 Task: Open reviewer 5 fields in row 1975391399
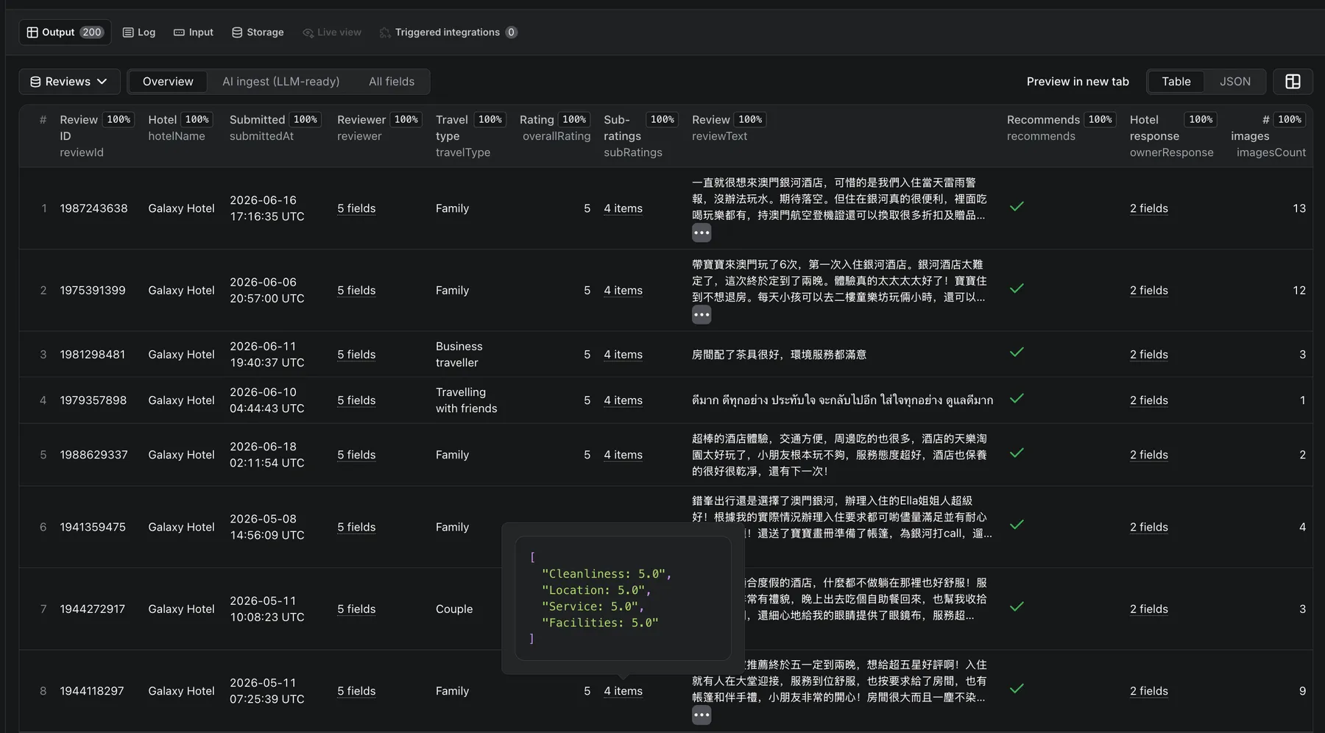[356, 290]
